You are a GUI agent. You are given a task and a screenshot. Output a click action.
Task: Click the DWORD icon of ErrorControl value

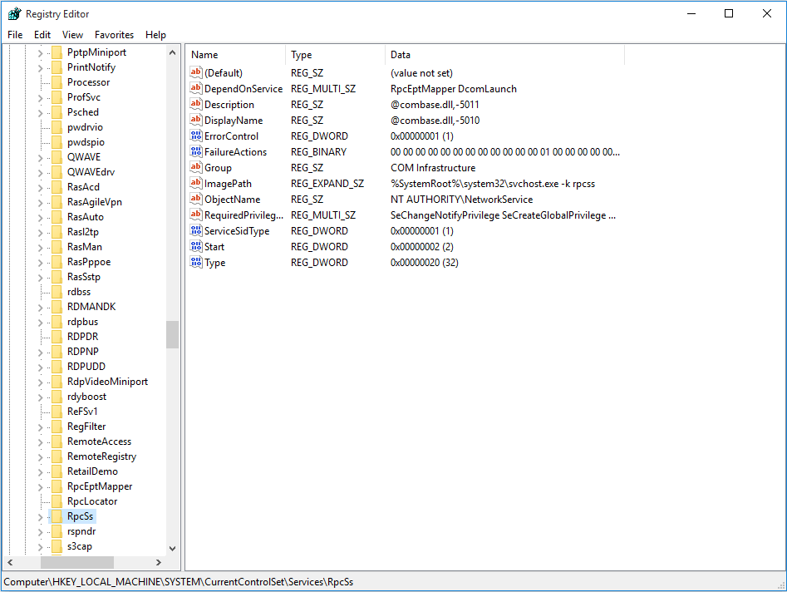tap(196, 136)
